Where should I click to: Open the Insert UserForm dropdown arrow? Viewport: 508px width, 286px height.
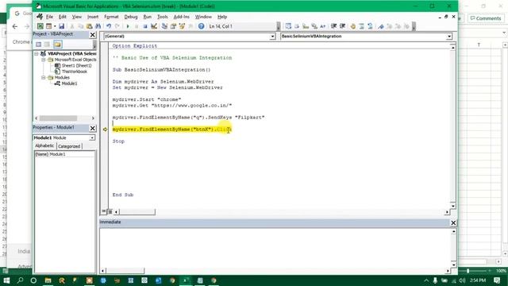point(55,26)
